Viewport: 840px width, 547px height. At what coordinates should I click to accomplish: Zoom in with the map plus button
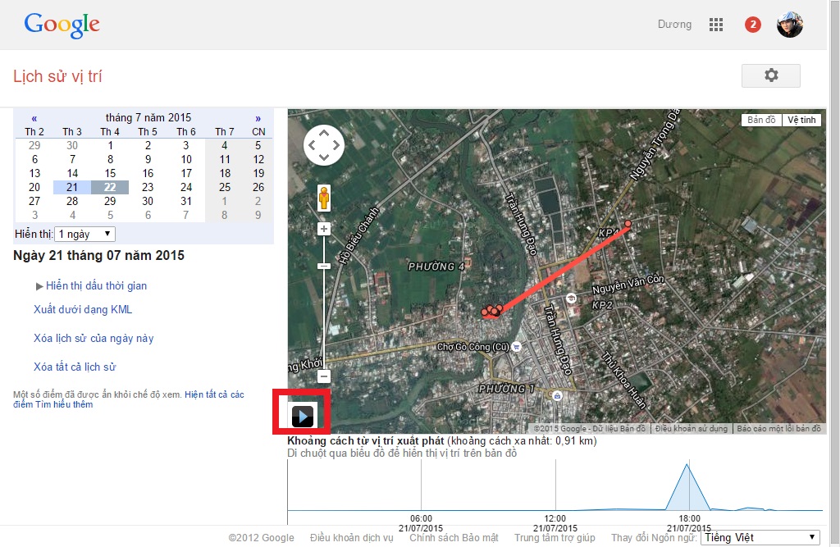(x=323, y=230)
